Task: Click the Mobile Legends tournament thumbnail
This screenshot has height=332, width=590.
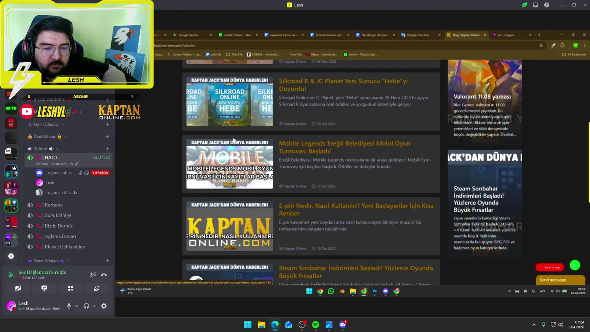Action: 230,164
